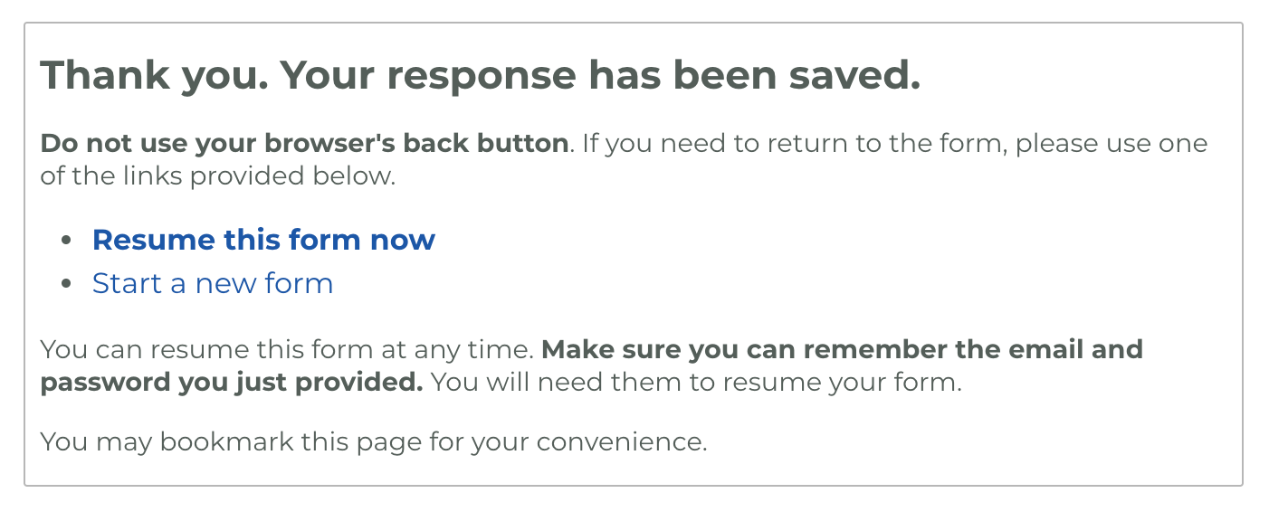Click the bookmark this page sentence
The height and width of the screenshot is (512, 1269).
[x=374, y=441]
